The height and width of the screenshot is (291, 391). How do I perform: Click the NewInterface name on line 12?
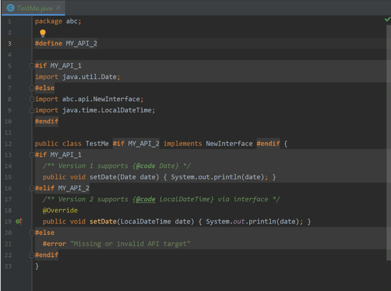229,144
